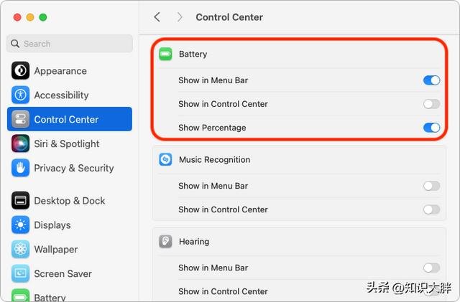This screenshot has width=460, height=302.
Task: Click the Music Recognition Shazam icon
Action: pos(165,160)
